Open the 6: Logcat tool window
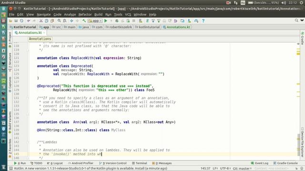The width and height of the screenshot is (305, 171). pyautogui.click(x=55, y=163)
